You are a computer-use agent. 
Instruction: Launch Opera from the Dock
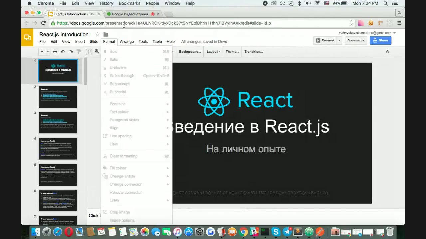pyautogui.click(x=69, y=231)
